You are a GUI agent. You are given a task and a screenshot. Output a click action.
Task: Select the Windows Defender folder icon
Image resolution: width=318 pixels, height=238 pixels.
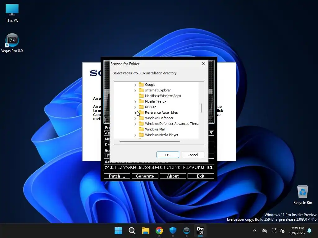141,118
